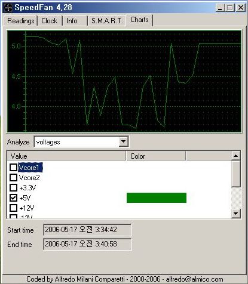Image resolution: width=248 pixels, height=284 pixels.
Task: Enable the Vcore1 checkbox
Action: click(x=13, y=168)
